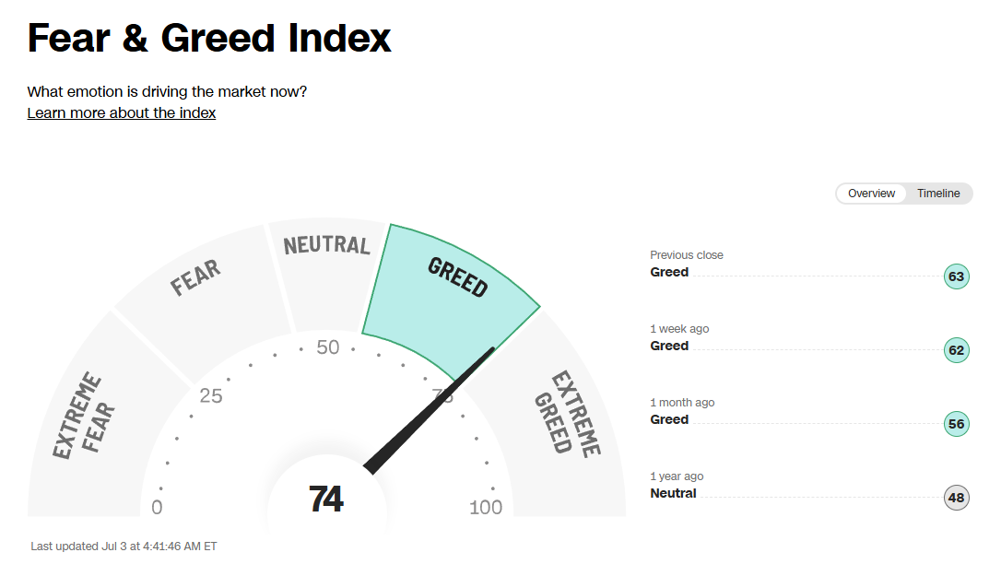Click the Fear & Greed Index heading
This screenshot has width=1001, height=576.
point(208,38)
